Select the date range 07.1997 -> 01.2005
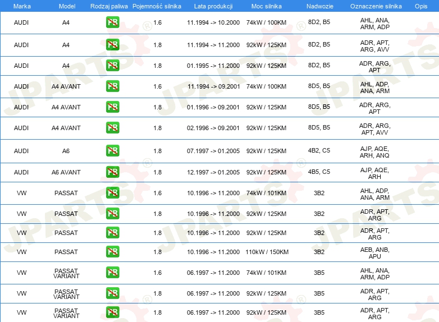The width and height of the screenshot is (439, 322). click(x=213, y=151)
